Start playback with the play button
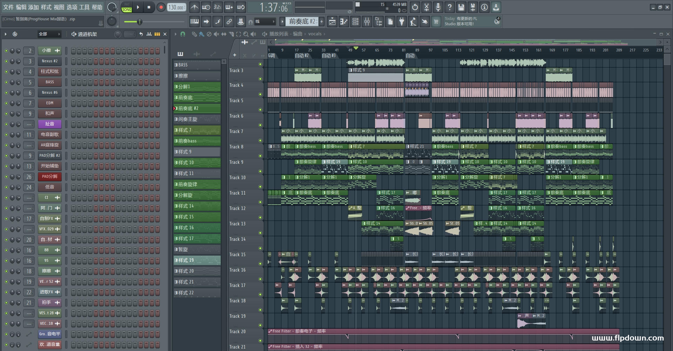This screenshot has height=351, width=673. [x=138, y=7]
